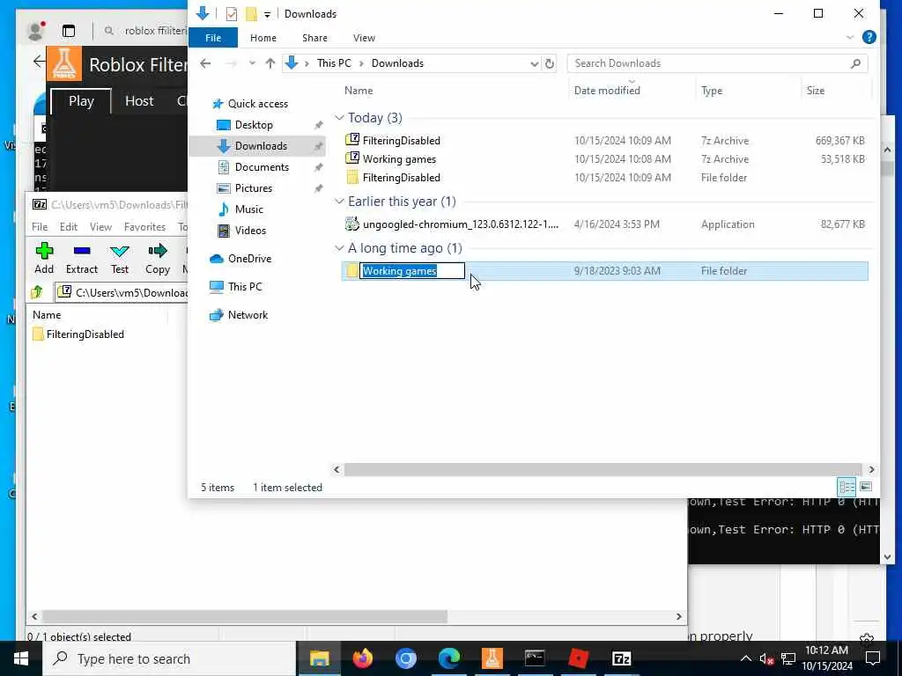Open the View ribbon tab in Explorer
This screenshot has height=676, width=902.
(x=364, y=37)
